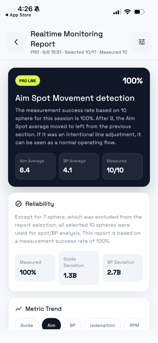
Task: Tap the Guide Deviation 1.3B tile
Action: [79, 268]
